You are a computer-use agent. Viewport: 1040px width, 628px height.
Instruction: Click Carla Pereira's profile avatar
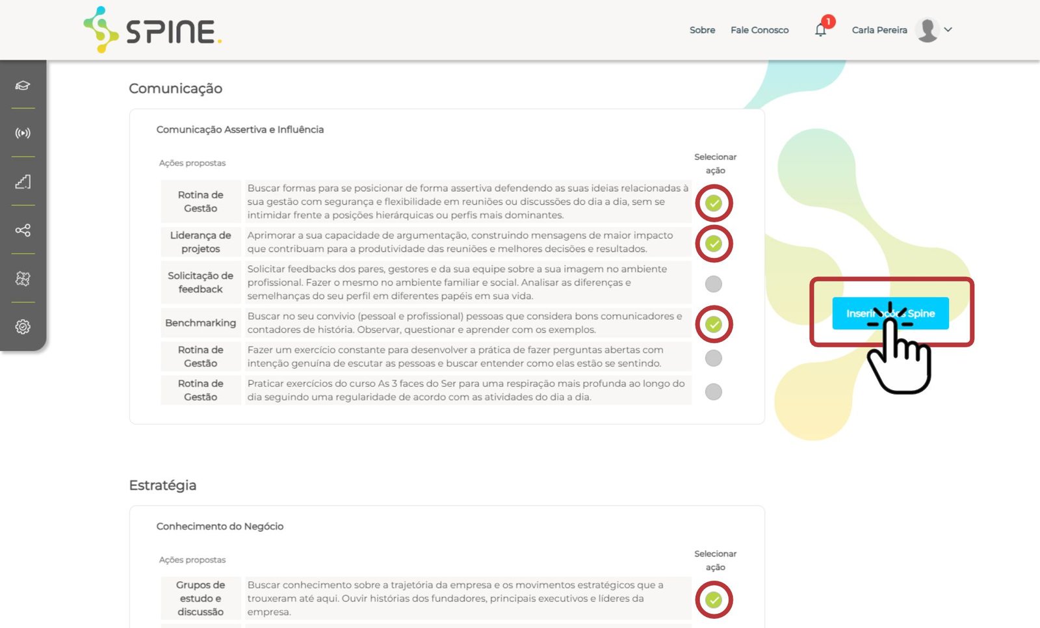[928, 30]
